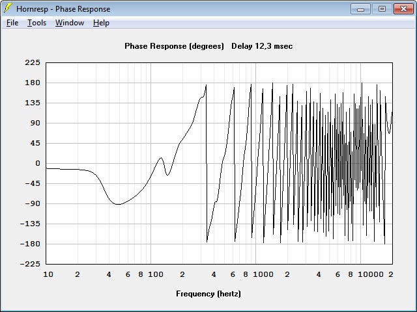Click the -45 y-axis label
The width and height of the screenshot is (417, 312).
[x=33, y=183]
